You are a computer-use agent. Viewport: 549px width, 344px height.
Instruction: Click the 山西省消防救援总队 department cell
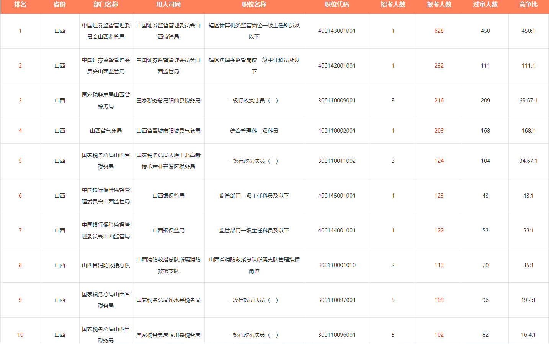pos(106,265)
